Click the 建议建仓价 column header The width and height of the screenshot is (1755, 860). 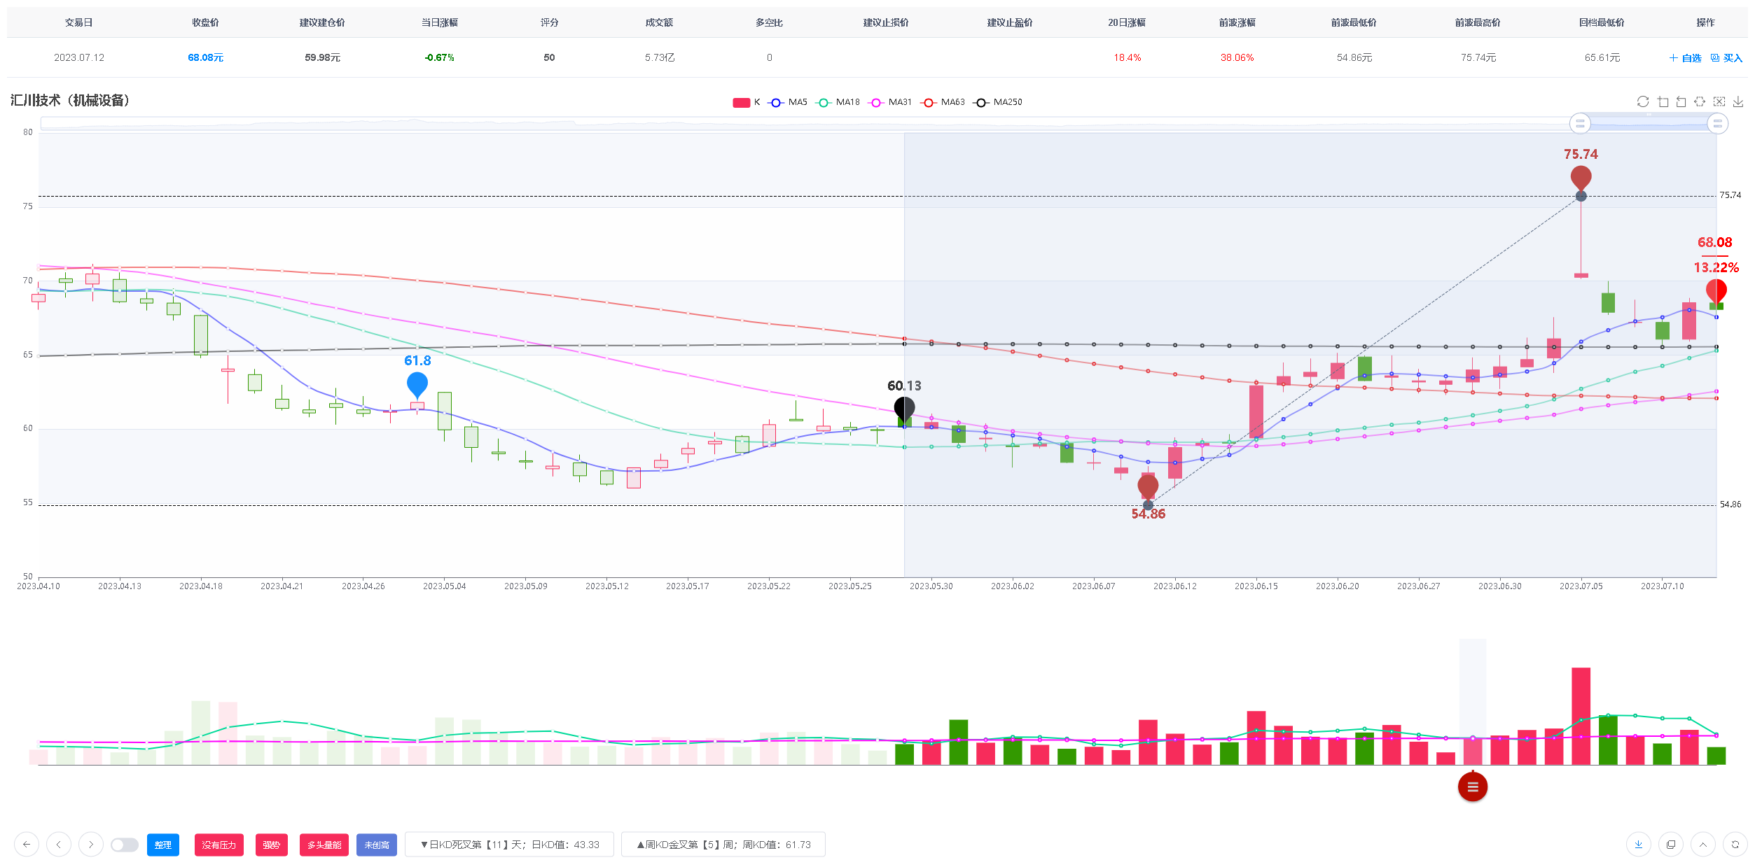click(322, 22)
